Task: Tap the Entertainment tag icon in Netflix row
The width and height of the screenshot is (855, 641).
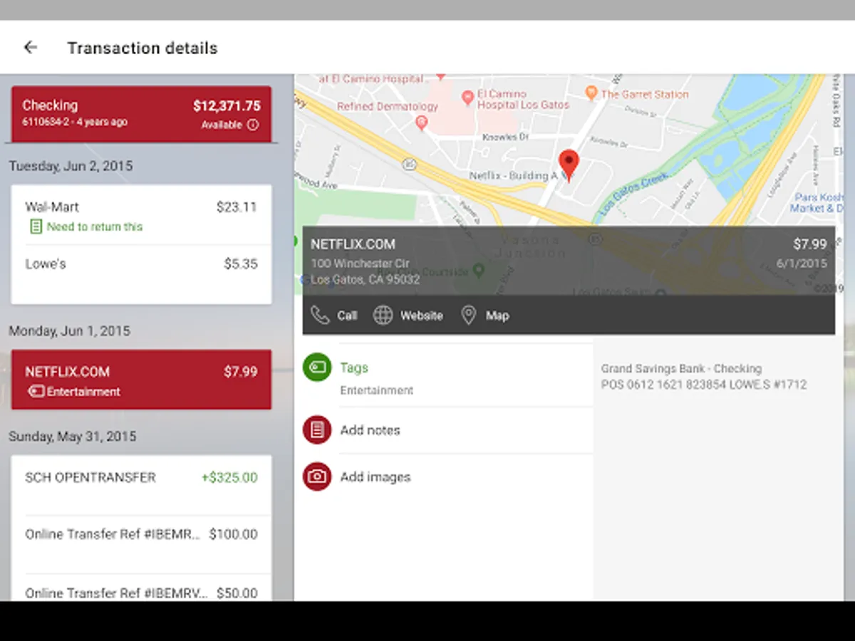Action: [36, 391]
